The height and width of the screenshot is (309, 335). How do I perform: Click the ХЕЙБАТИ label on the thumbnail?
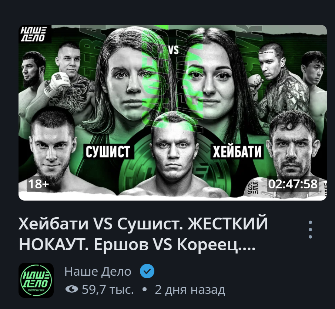(237, 152)
